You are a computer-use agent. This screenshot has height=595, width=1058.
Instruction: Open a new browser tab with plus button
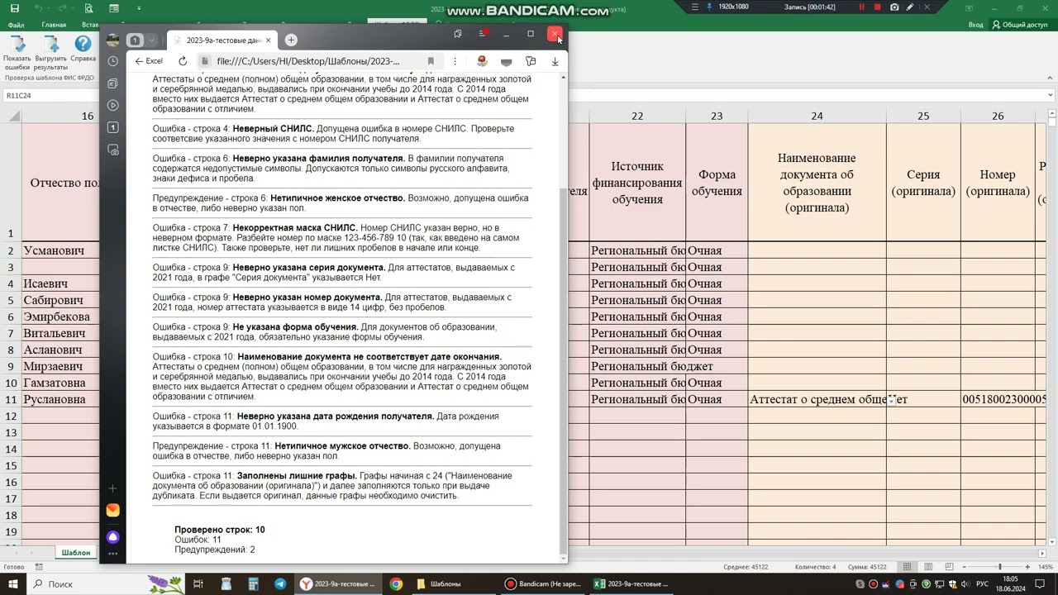coord(291,40)
